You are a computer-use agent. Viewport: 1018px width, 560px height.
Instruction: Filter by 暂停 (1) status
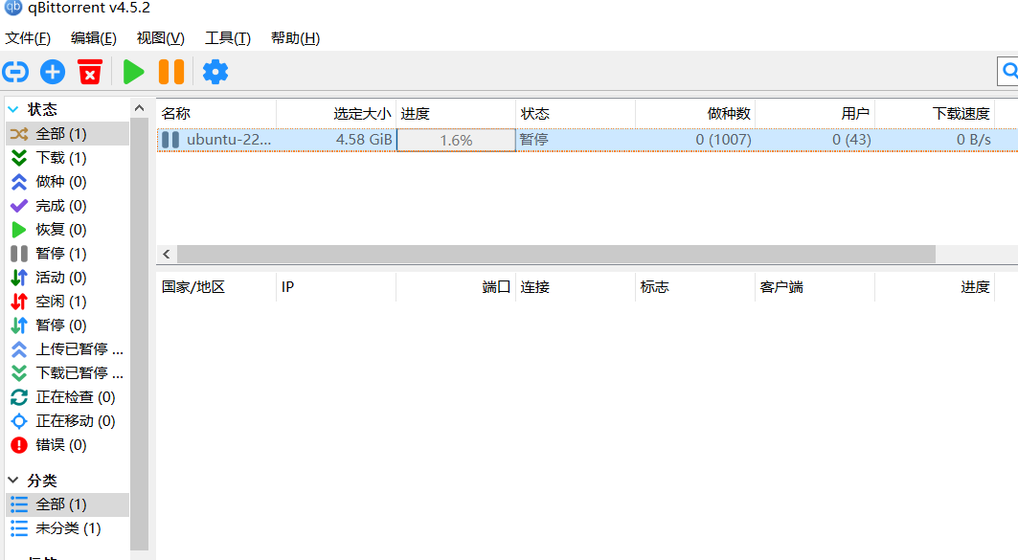pos(68,253)
